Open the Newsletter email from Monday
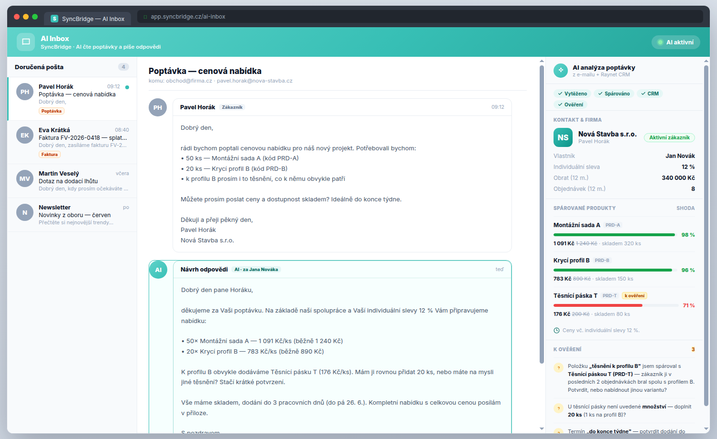 point(72,215)
